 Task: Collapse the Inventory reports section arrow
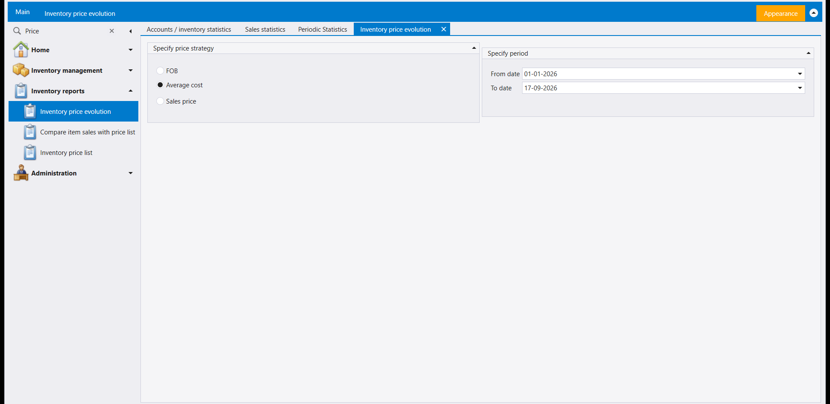click(131, 91)
